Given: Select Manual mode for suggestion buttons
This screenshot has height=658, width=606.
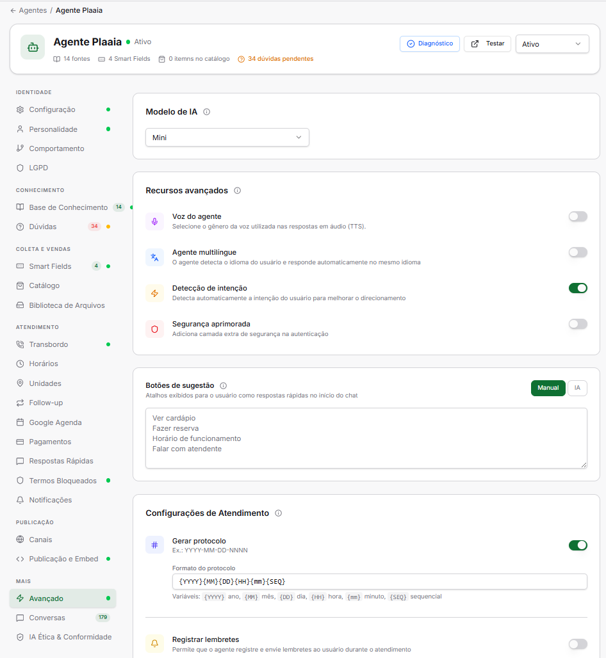Looking at the screenshot, I should pyautogui.click(x=548, y=388).
